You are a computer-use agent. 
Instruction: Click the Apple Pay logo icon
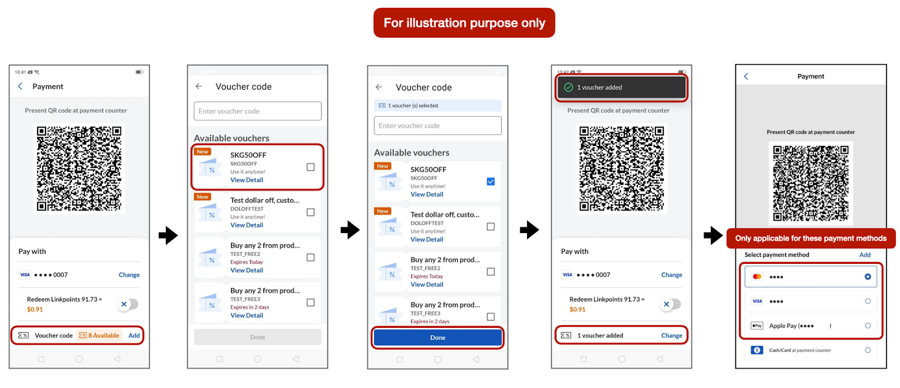(757, 326)
